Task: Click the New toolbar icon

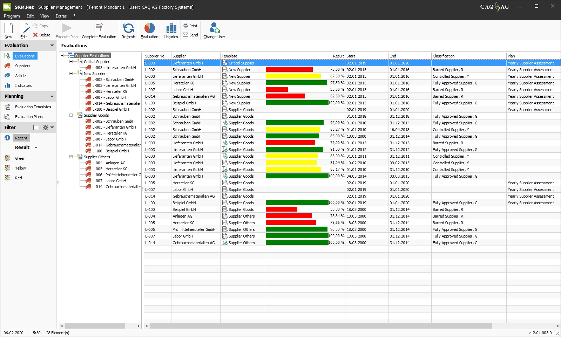Action: tap(8, 30)
